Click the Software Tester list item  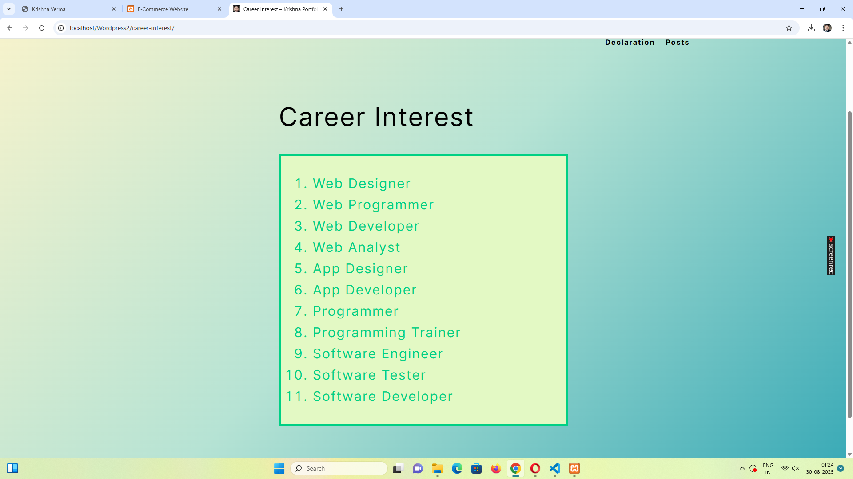click(x=369, y=375)
